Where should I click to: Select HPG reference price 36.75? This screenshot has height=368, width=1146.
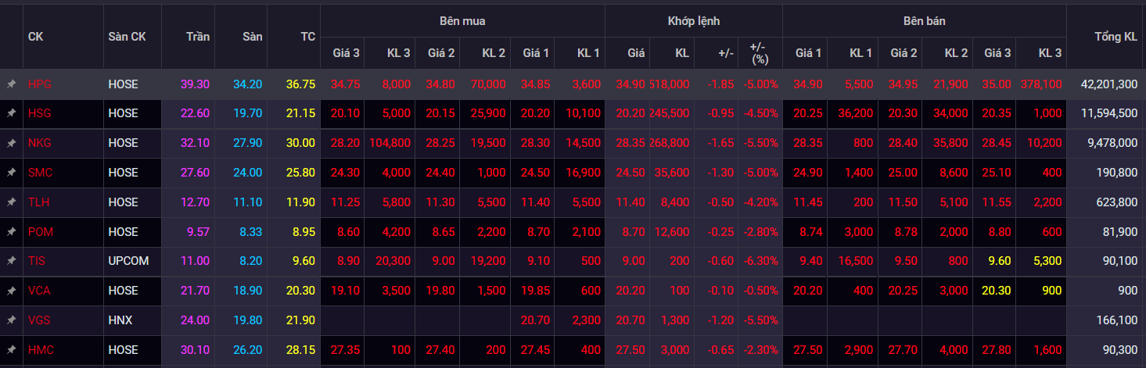(x=301, y=84)
